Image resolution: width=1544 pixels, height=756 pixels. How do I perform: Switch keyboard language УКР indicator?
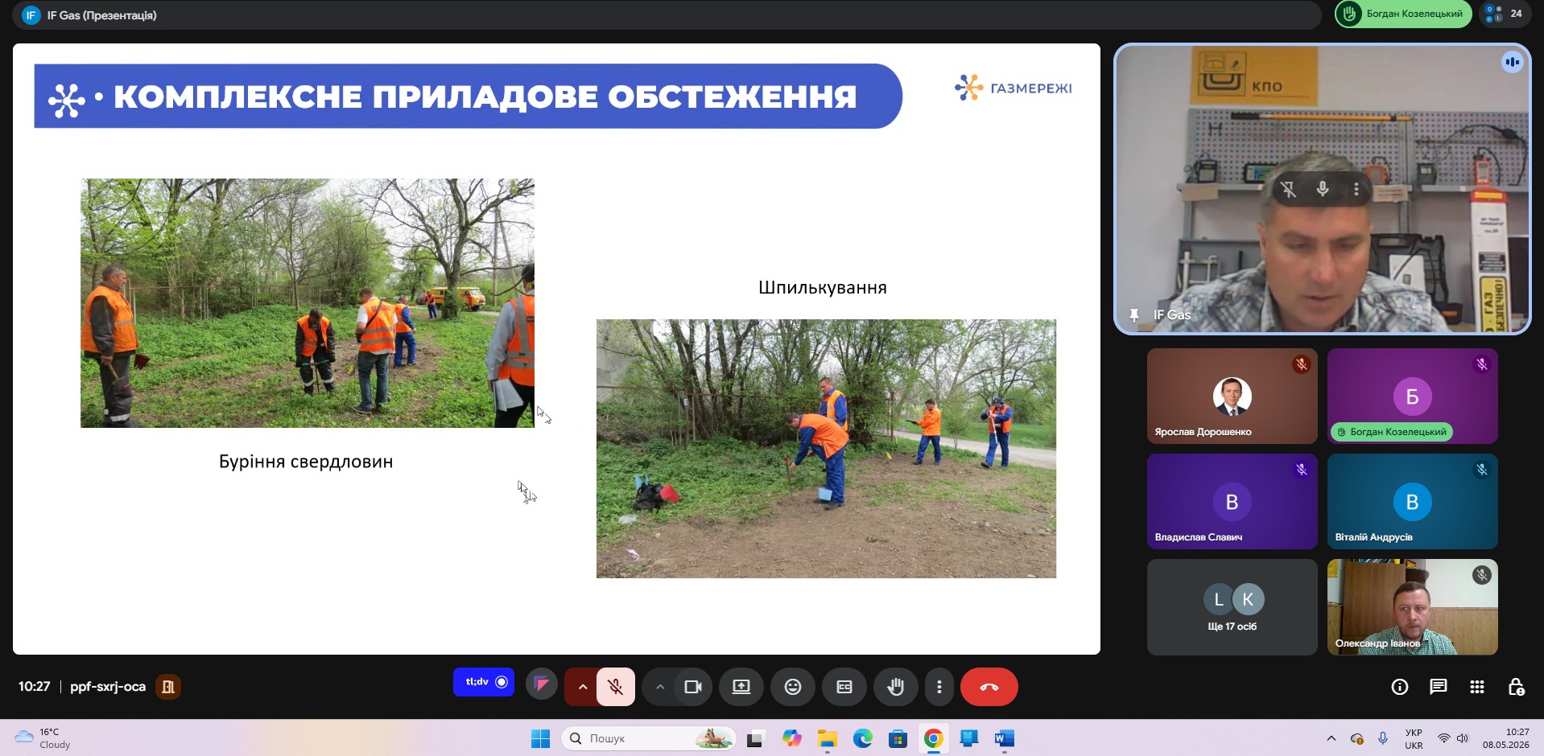tap(1414, 738)
